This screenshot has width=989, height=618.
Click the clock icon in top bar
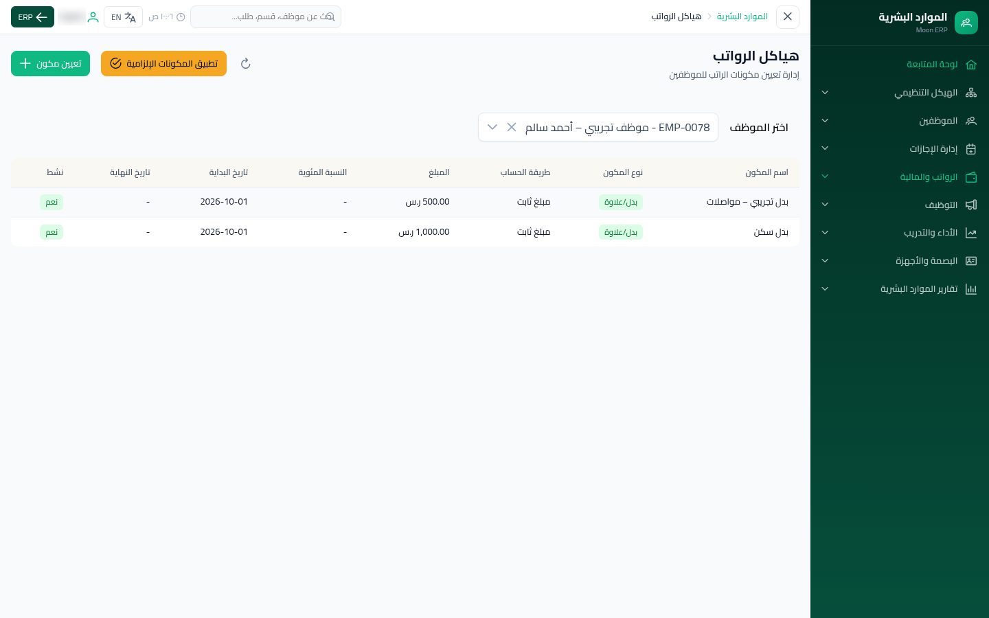pyautogui.click(x=181, y=17)
